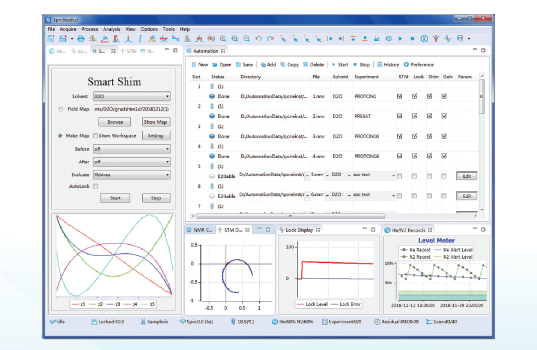Click the Smart Shim Start button
The image size is (537, 350).
point(115,198)
